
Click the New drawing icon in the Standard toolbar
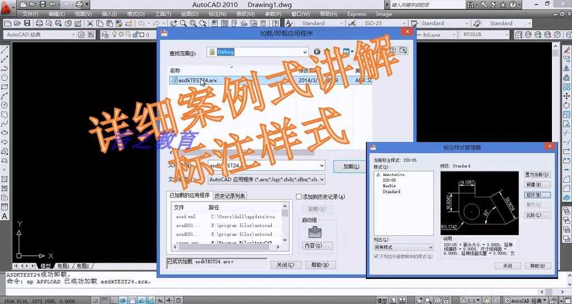(7, 23)
